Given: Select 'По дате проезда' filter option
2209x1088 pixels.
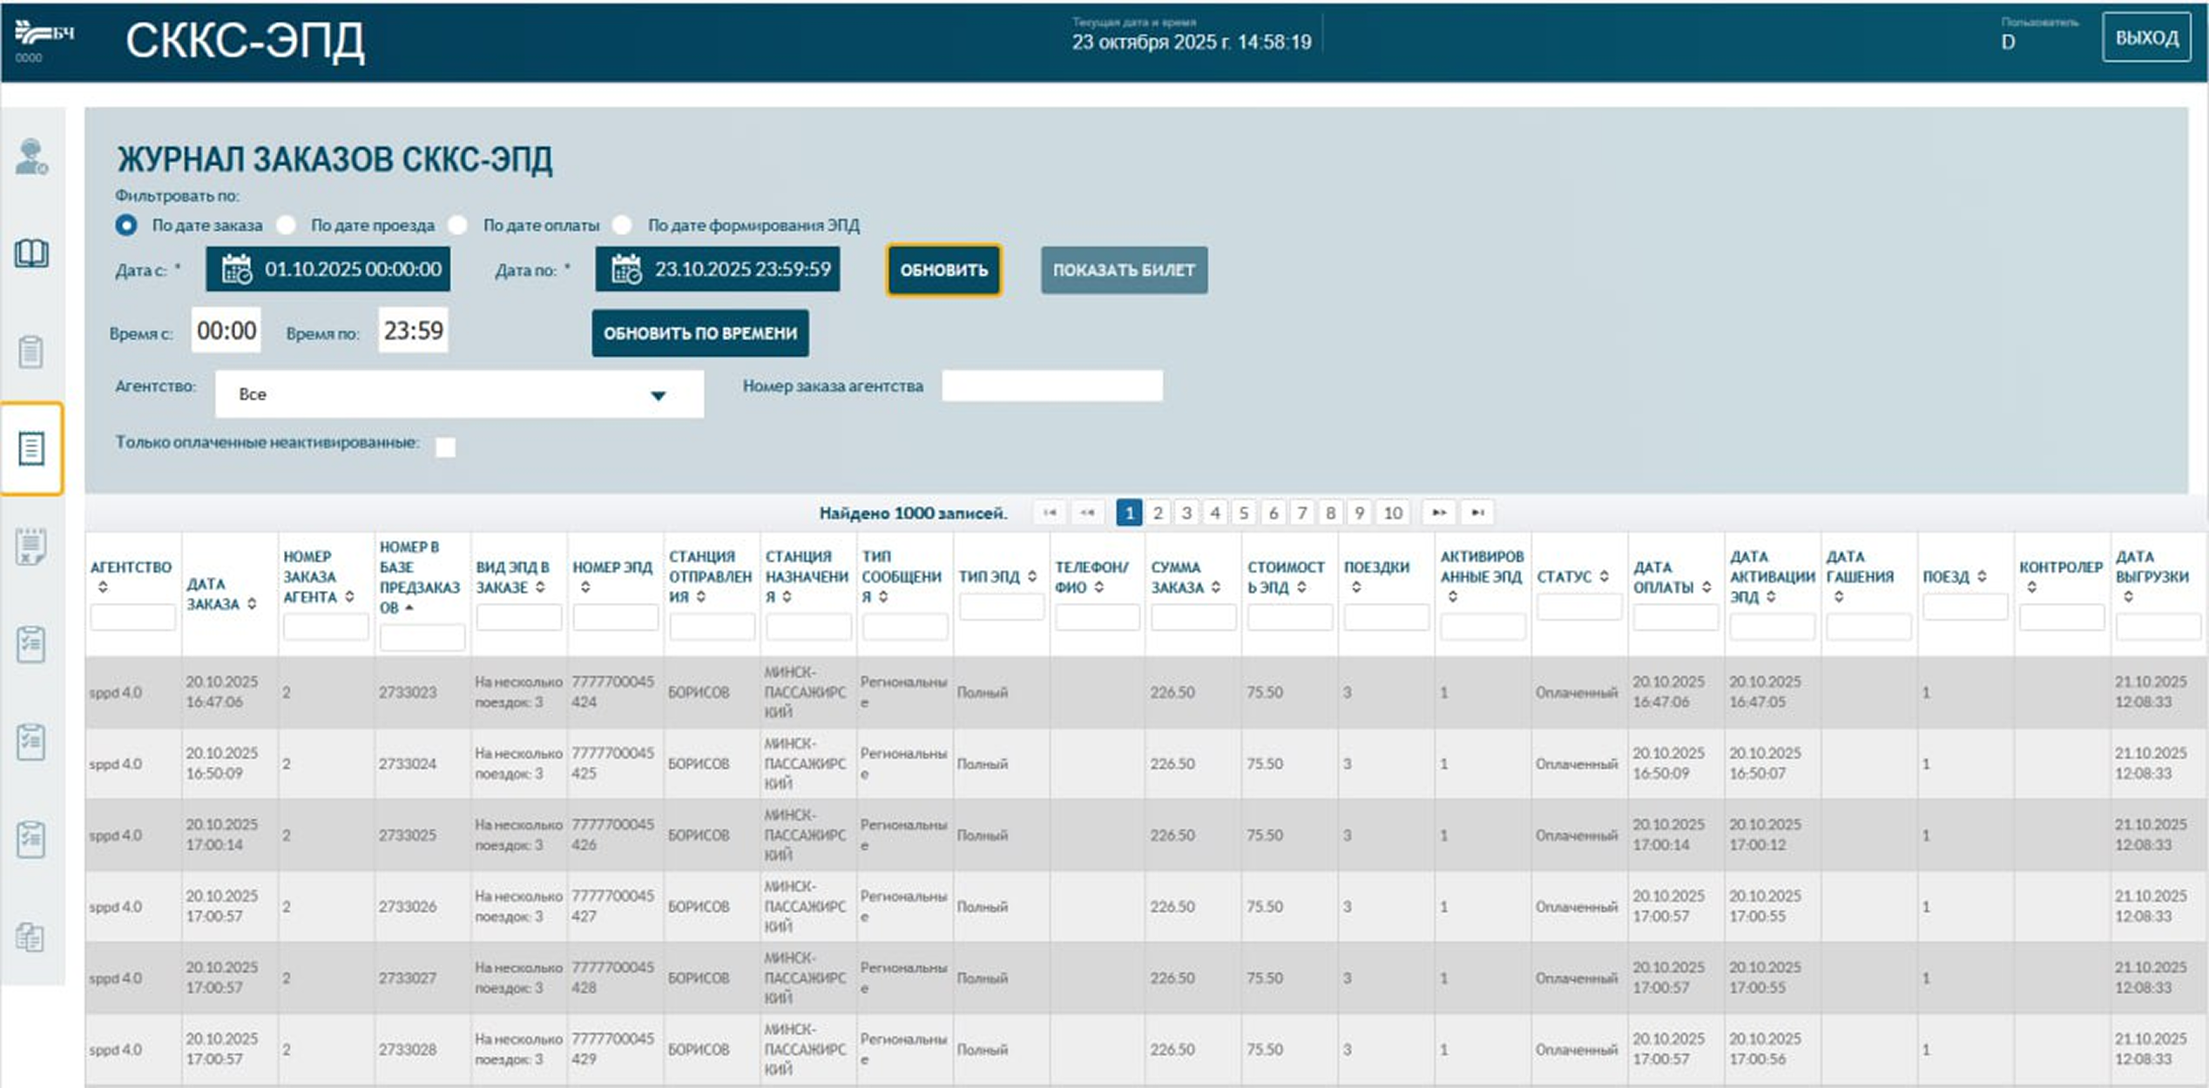Looking at the screenshot, I should click(287, 225).
